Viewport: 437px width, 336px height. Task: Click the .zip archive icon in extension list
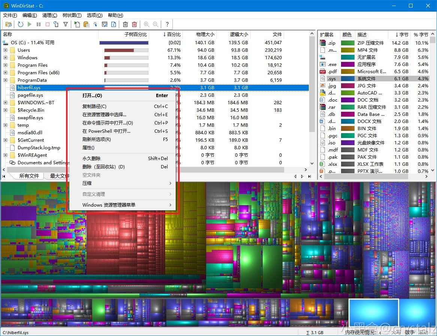[x=322, y=43]
